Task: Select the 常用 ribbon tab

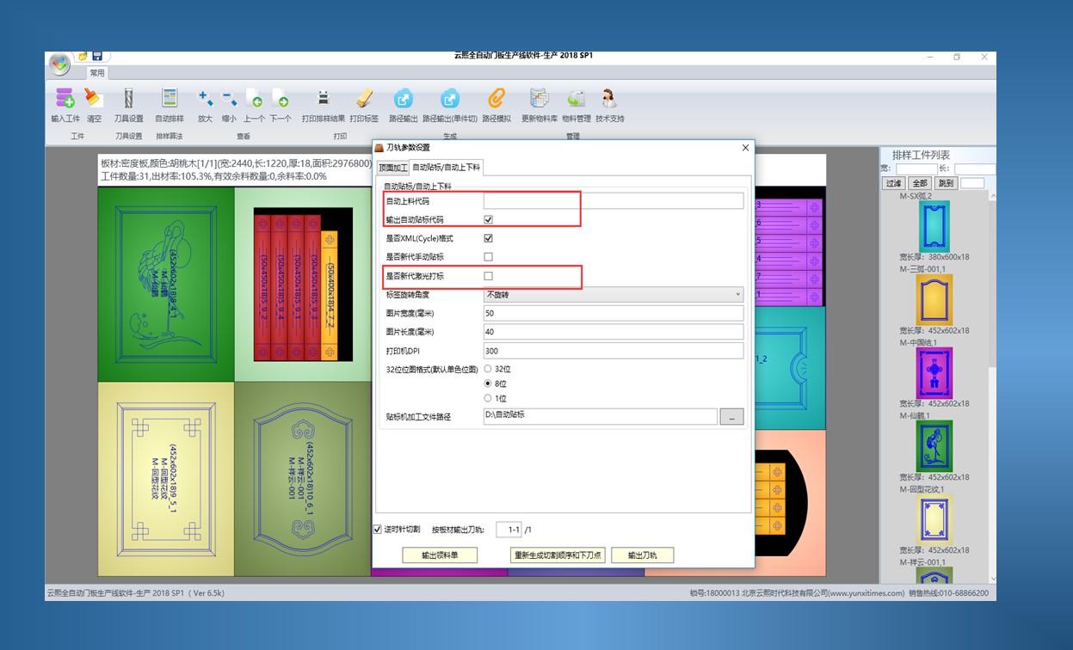Action: click(97, 73)
